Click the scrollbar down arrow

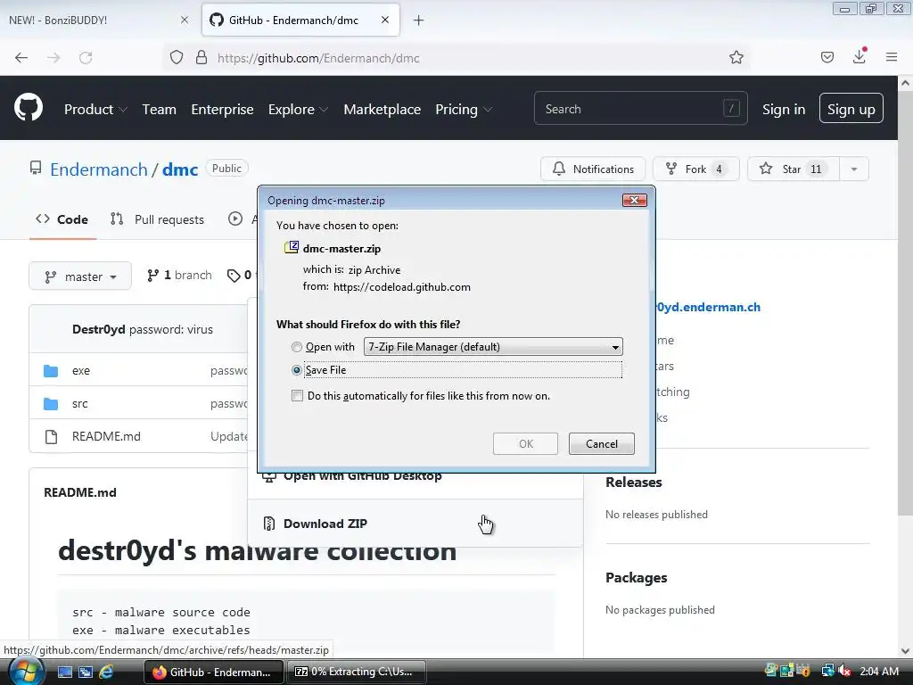[905, 651]
